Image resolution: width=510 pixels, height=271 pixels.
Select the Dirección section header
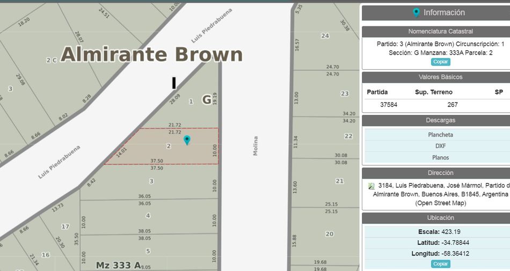440,173
